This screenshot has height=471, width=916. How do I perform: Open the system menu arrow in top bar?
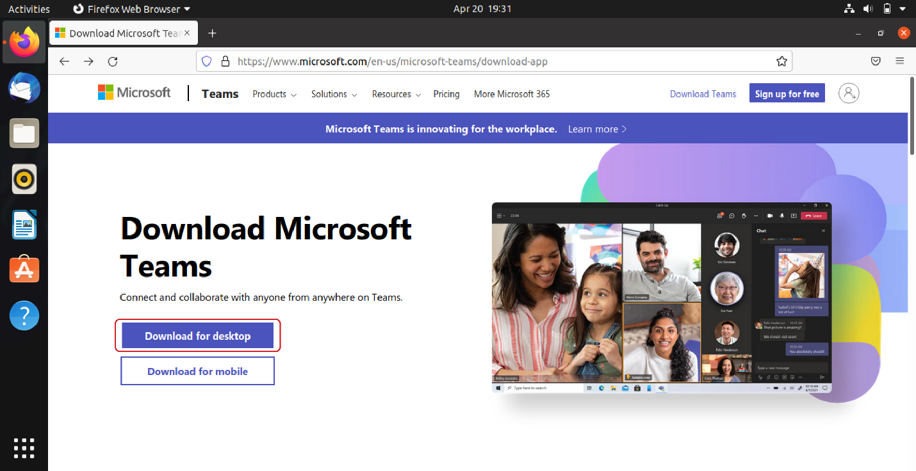[904, 9]
